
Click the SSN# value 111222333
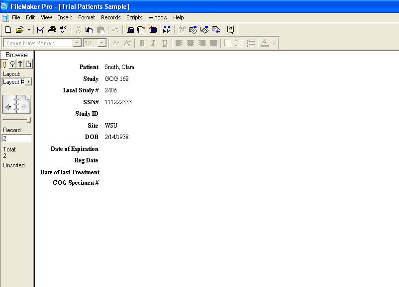[x=118, y=102]
